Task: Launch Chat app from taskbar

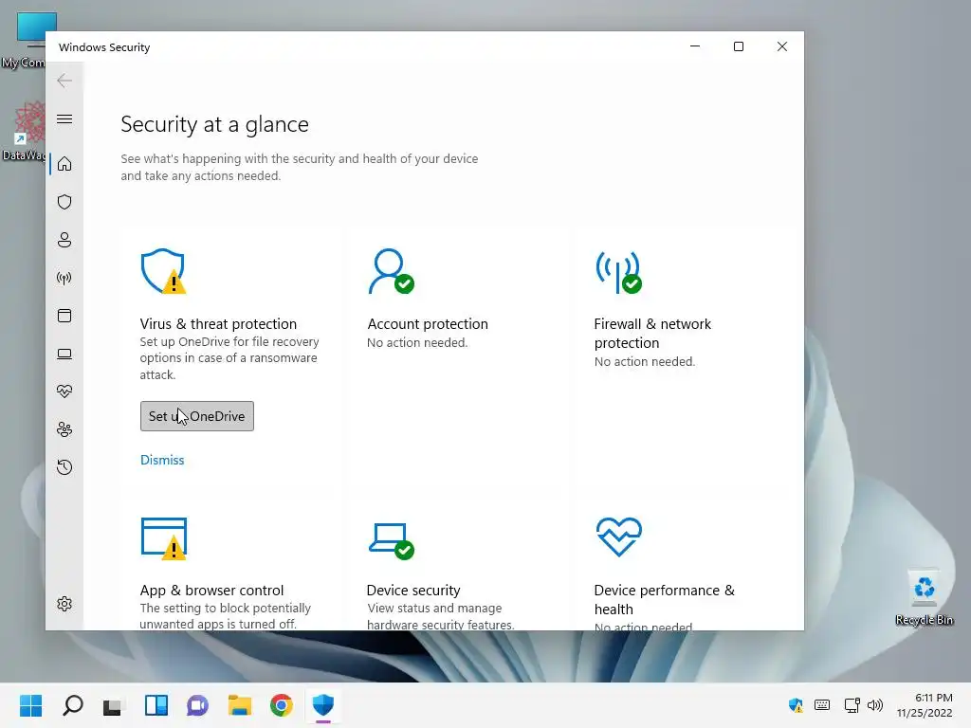Action: coord(197,705)
